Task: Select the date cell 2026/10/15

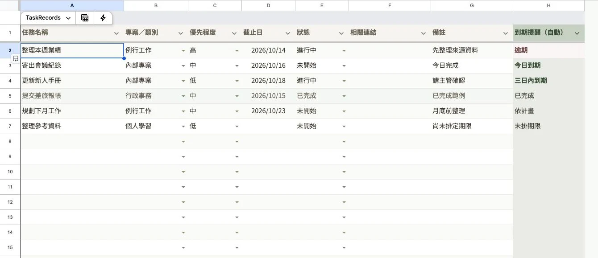Action: coord(268,96)
